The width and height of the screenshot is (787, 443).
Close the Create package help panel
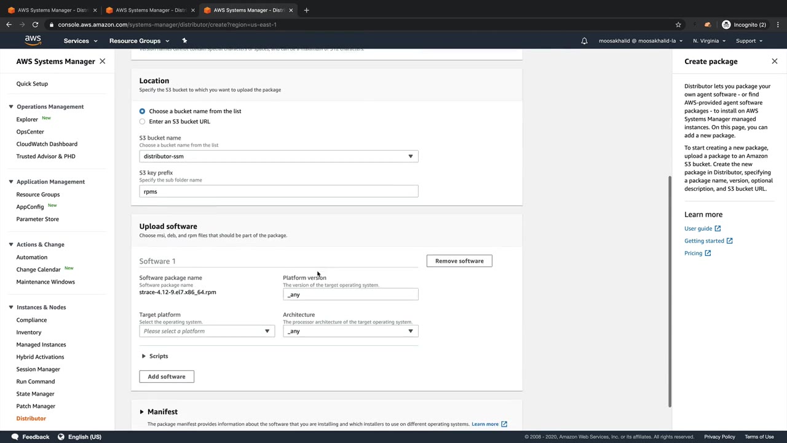click(774, 62)
